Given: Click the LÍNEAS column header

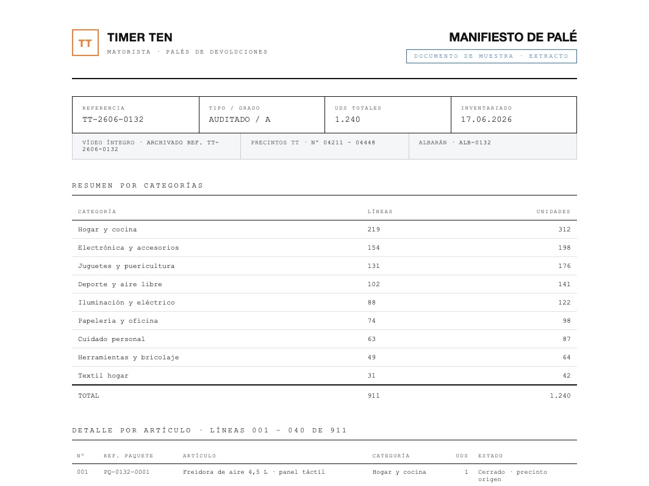Looking at the screenshot, I should [380, 211].
